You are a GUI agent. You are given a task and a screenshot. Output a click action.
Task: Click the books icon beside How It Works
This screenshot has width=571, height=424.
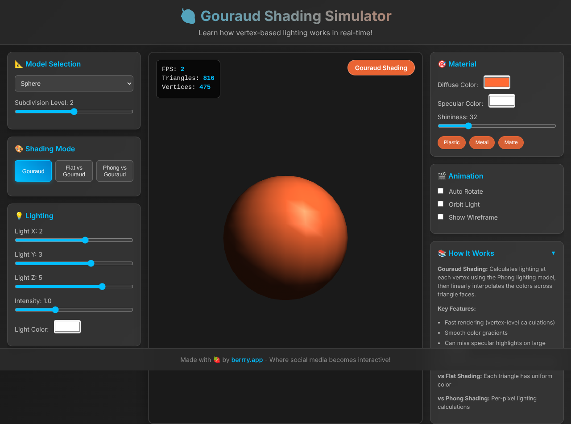point(442,253)
